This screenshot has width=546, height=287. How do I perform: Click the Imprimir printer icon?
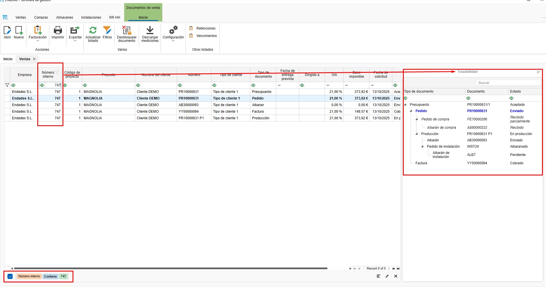(58, 31)
